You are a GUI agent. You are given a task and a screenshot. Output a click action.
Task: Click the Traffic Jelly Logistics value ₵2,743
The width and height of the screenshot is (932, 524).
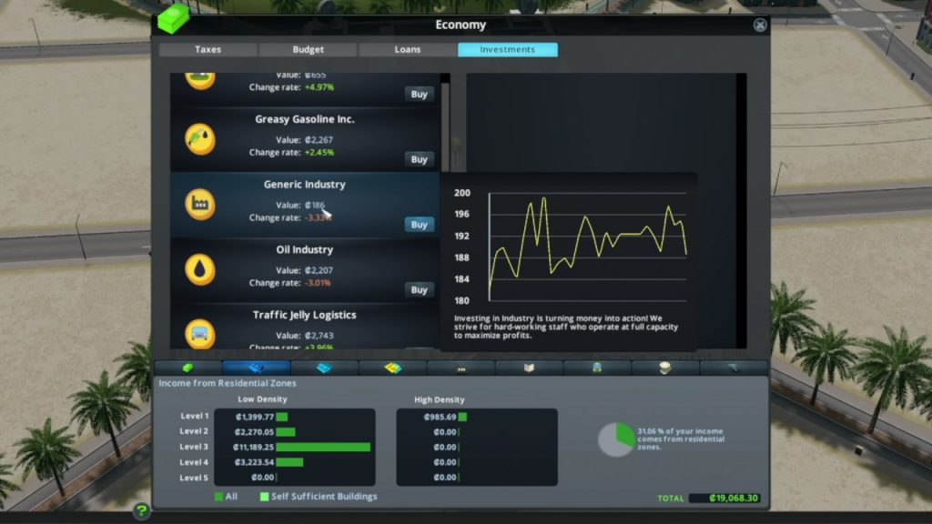click(319, 336)
